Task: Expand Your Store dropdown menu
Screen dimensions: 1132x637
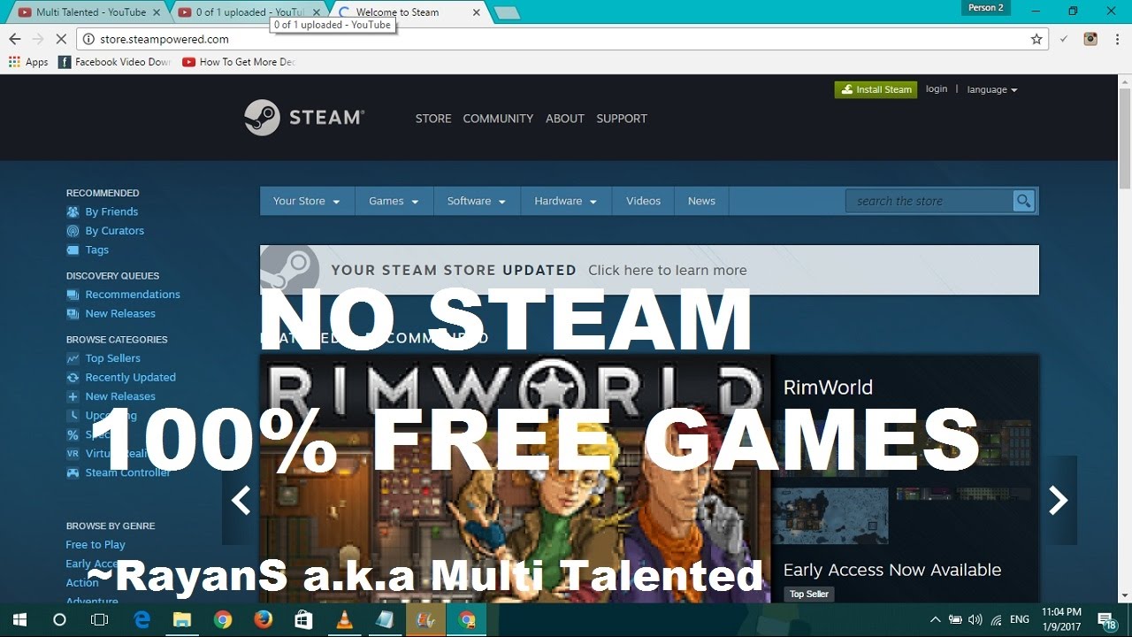Action: 307,201
